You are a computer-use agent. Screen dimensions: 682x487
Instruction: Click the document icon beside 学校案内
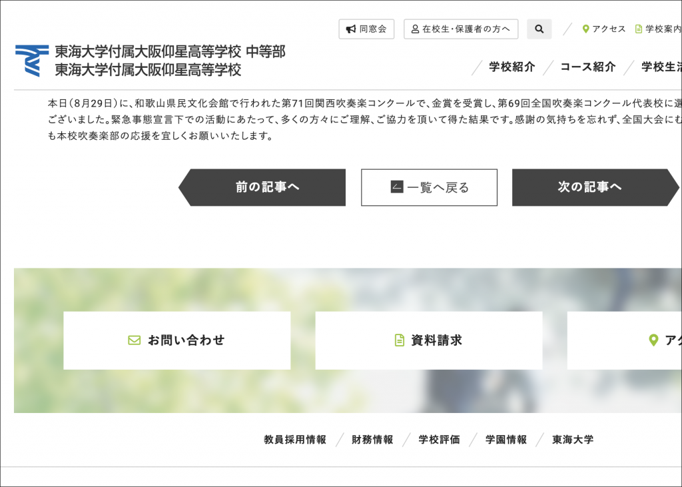click(x=639, y=29)
